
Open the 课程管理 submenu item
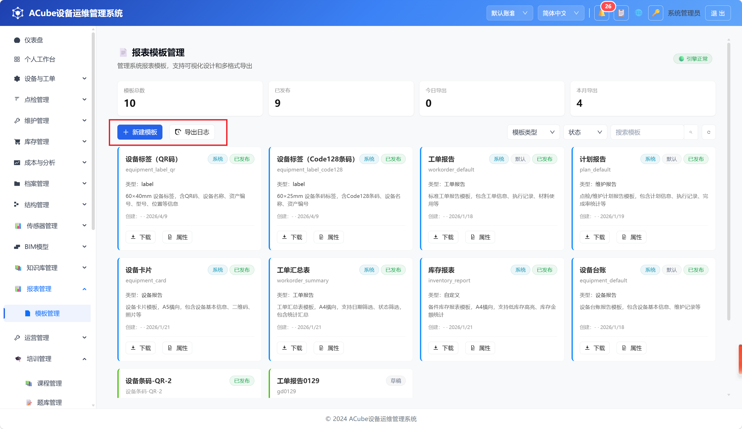coord(47,383)
